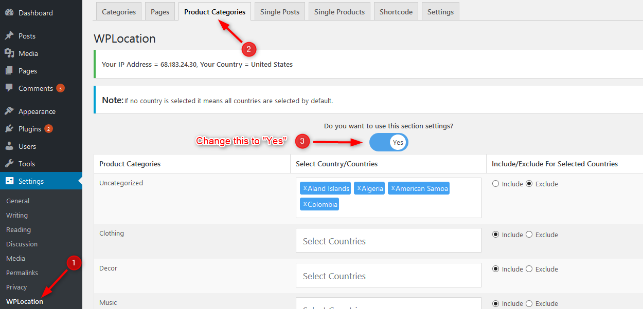Remove the Colombia country tag
This screenshot has width=643, height=309.
305,204
